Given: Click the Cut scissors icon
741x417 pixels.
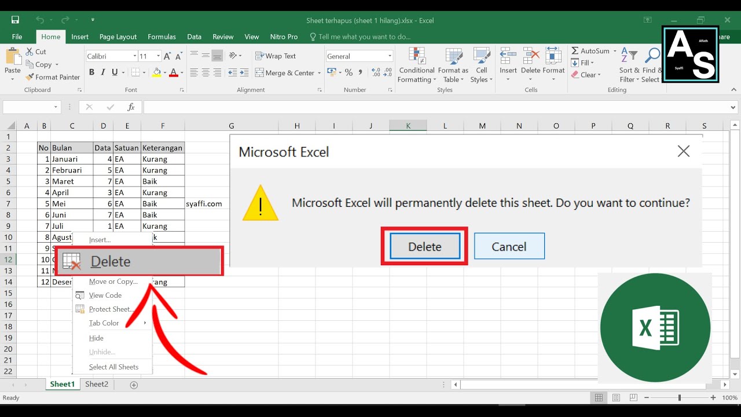Looking at the screenshot, I should click(30, 52).
